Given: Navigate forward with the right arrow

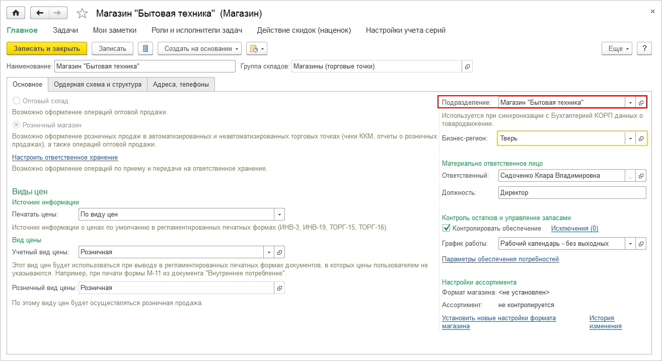Looking at the screenshot, I should 57,13.
